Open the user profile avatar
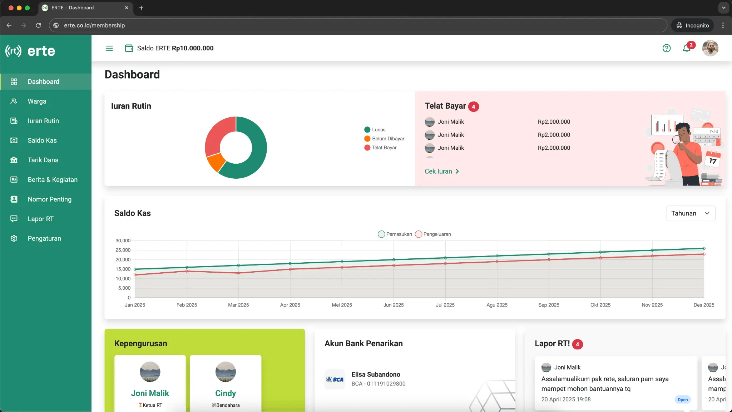 click(x=710, y=48)
